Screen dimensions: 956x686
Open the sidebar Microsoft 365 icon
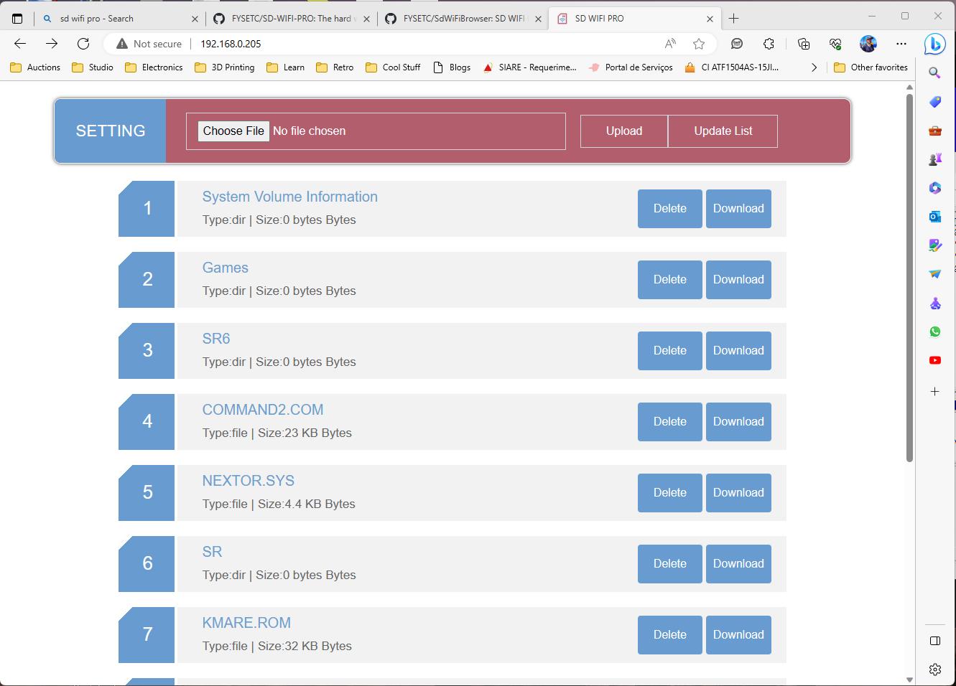pyautogui.click(x=934, y=188)
